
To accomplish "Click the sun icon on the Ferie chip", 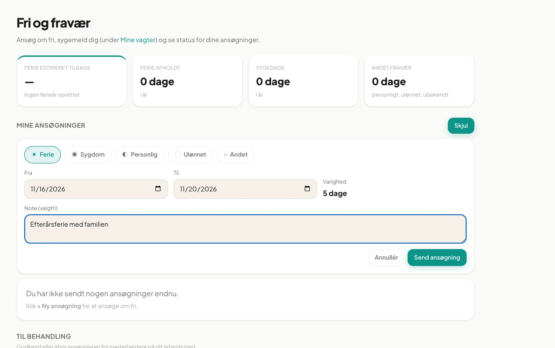I will (34, 154).
